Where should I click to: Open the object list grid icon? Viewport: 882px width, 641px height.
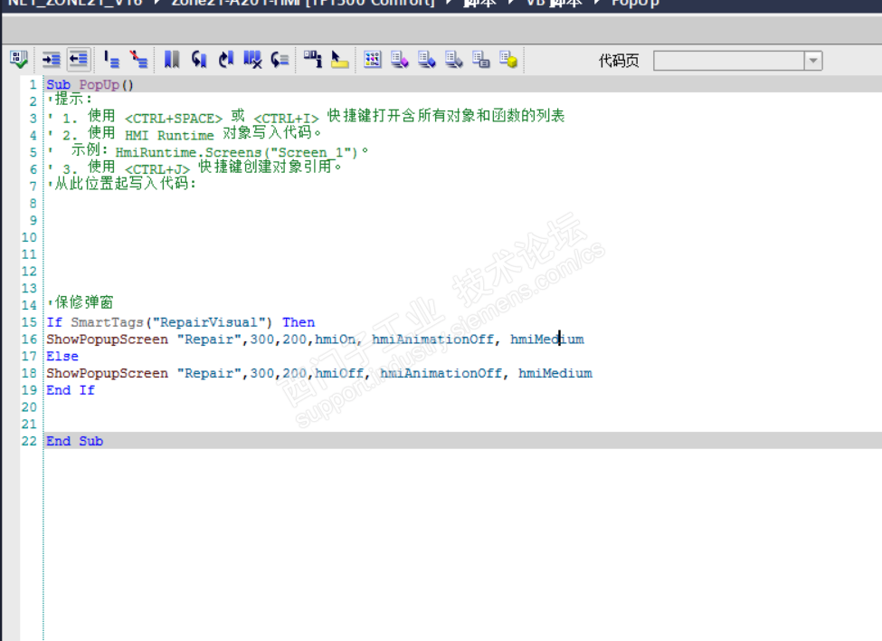[373, 59]
